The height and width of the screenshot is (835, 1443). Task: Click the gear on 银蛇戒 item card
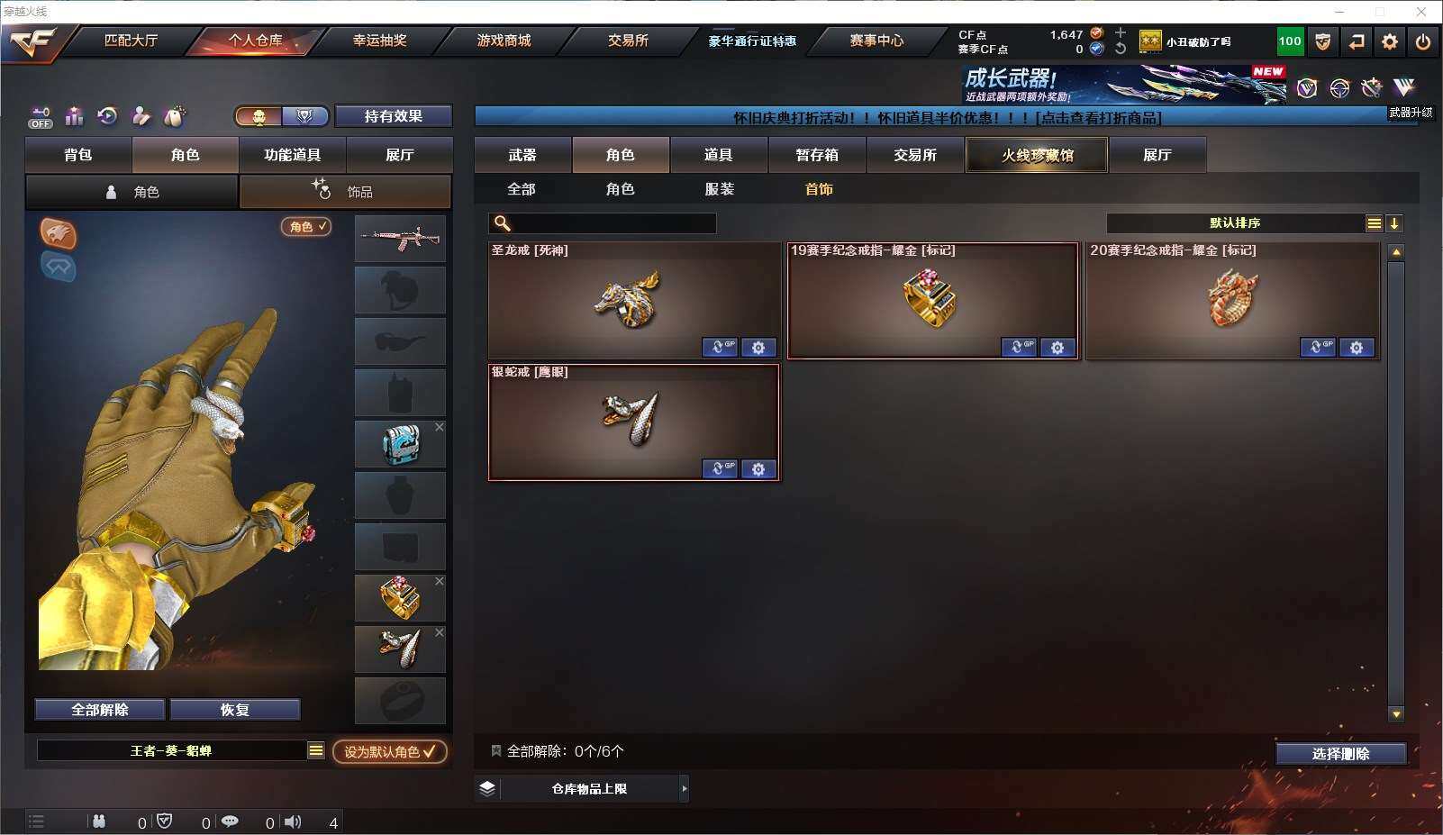(758, 469)
